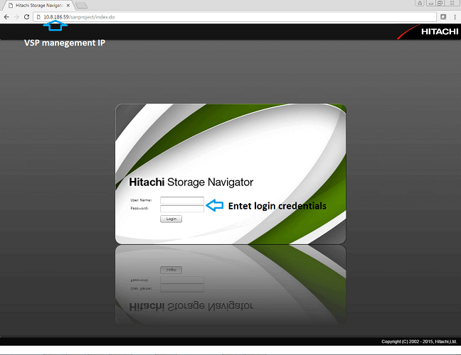This screenshot has height=355, width=461.
Task: Click the User Name input field
Action: [x=182, y=200]
